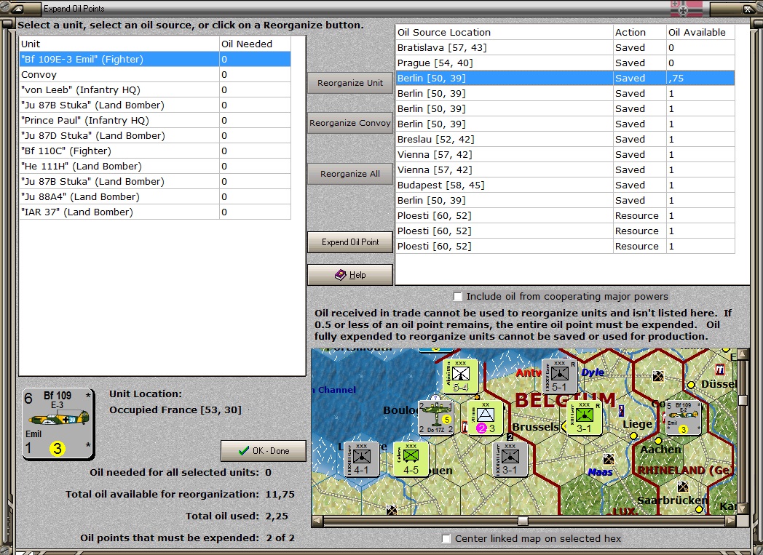Image resolution: width=763 pixels, height=555 pixels.
Task: Select the Do 17Z bomber counter on map
Action: [x=436, y=418]
